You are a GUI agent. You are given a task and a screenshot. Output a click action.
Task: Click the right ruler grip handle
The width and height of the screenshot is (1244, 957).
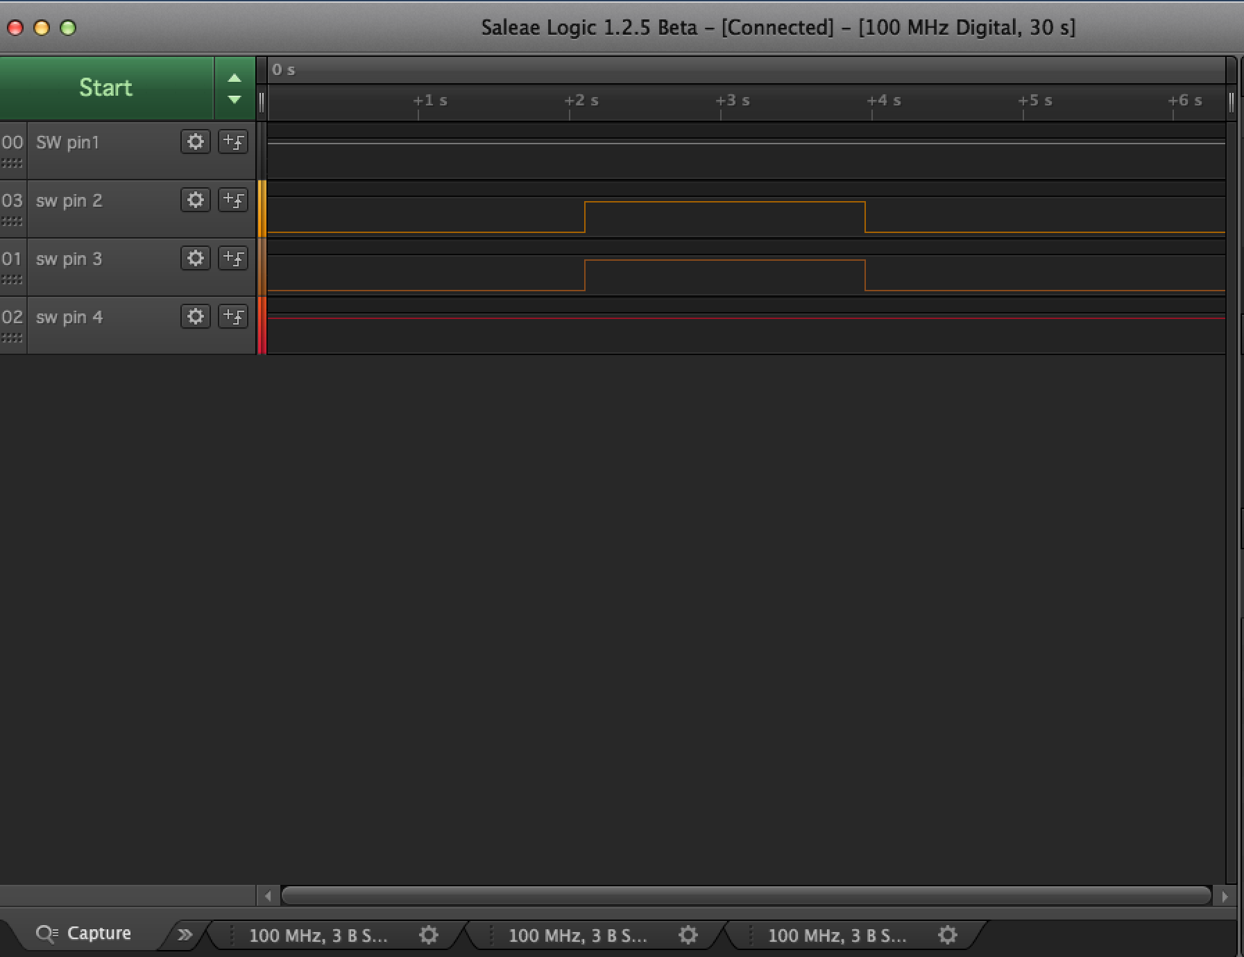(1232, 102)
